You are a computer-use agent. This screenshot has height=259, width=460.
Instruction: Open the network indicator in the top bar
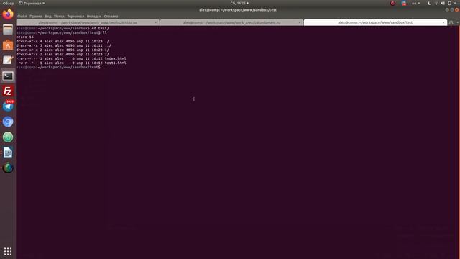(x=436, y=3)
